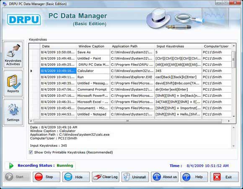Image resolution: width=243 pixels, height=189 pixels.
Task: Click the disabled Start button
Action: click(17, 177)
